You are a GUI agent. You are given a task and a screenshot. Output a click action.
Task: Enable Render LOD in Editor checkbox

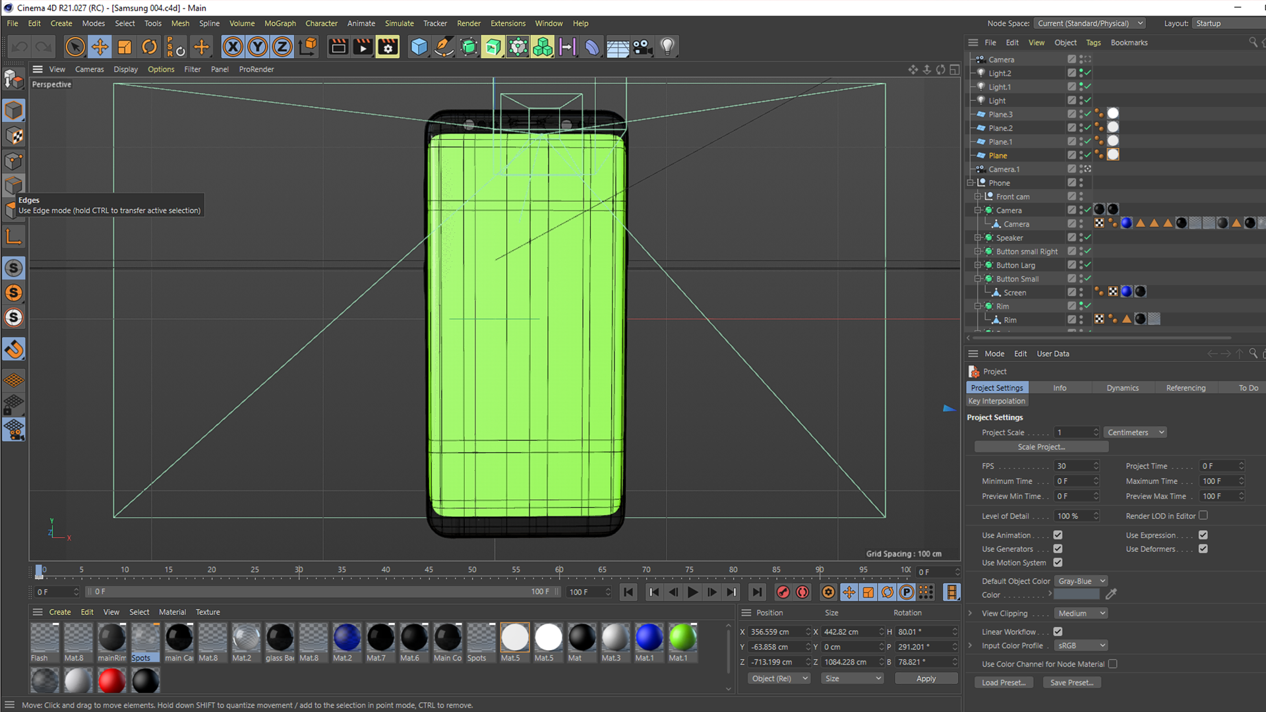pos(1203,516)
